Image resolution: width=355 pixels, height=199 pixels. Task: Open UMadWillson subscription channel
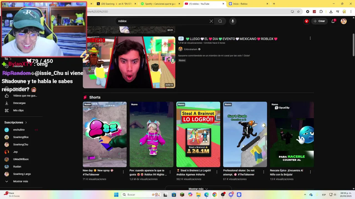point(21,159)
